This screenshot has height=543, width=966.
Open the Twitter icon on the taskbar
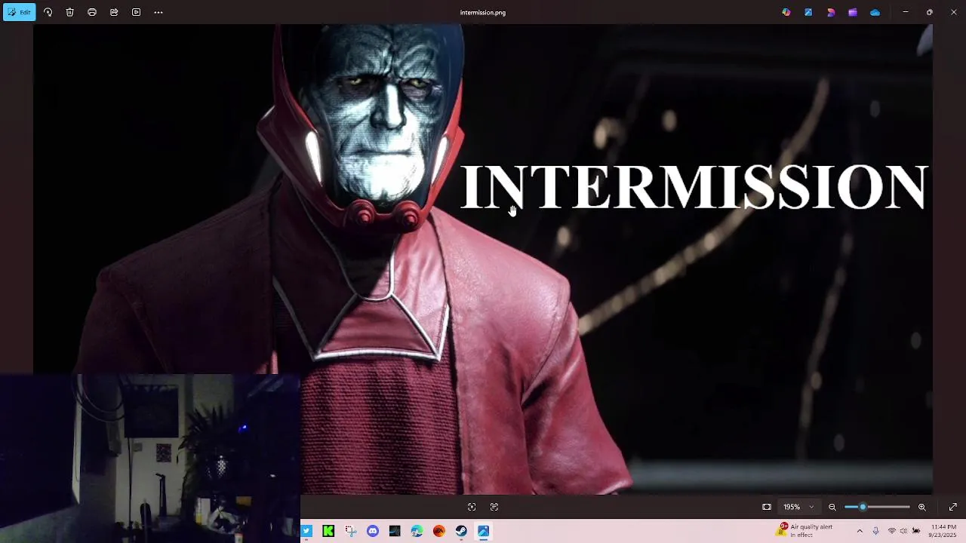306,531
